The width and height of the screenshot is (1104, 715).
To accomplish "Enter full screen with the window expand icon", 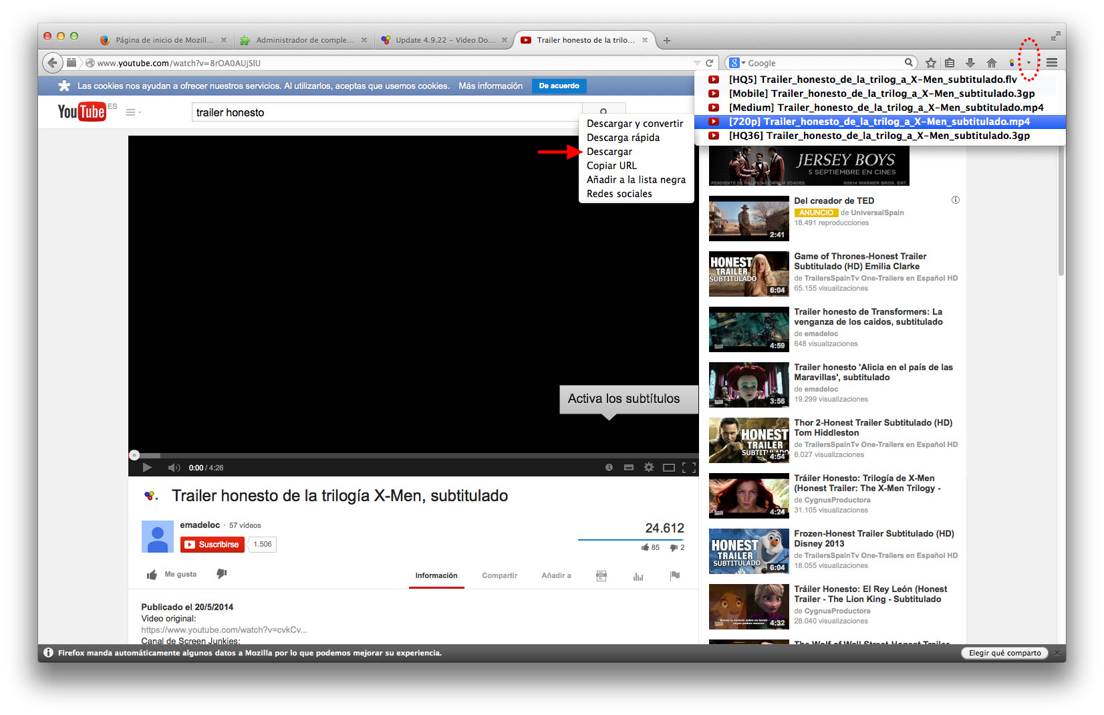I will tap(1055, 36).
